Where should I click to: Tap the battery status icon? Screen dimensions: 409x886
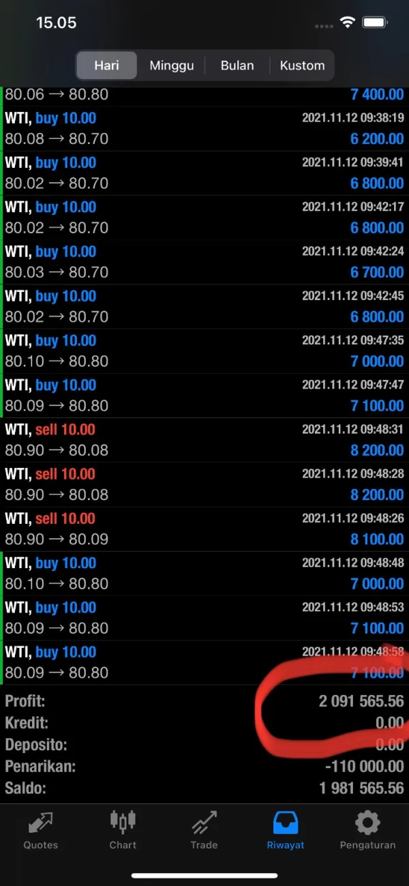point(375,23)
